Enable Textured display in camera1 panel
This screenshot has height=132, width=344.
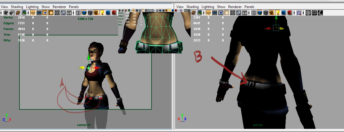[x=96, y=13]
